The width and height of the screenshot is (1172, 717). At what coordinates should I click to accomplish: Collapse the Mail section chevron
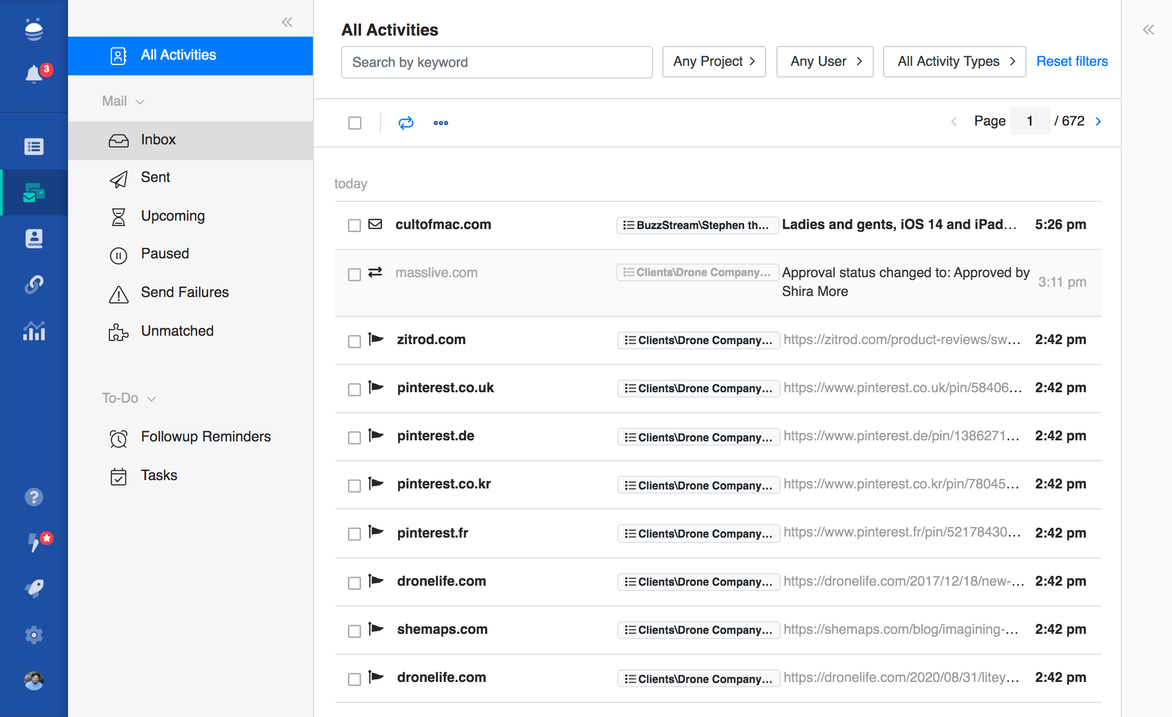click(x=140, y=101)
